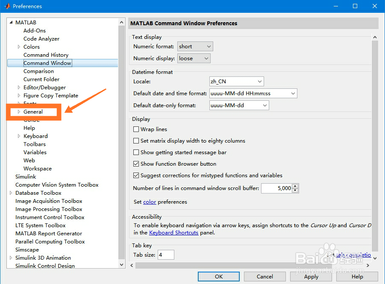
Task: Open the Numeric format dropdown
Action: 195,47
